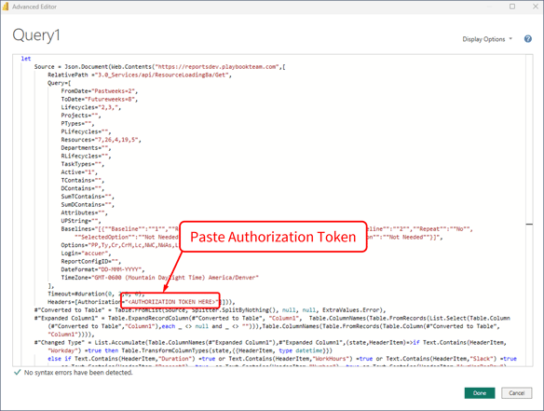Click the Cancel button

517,393
